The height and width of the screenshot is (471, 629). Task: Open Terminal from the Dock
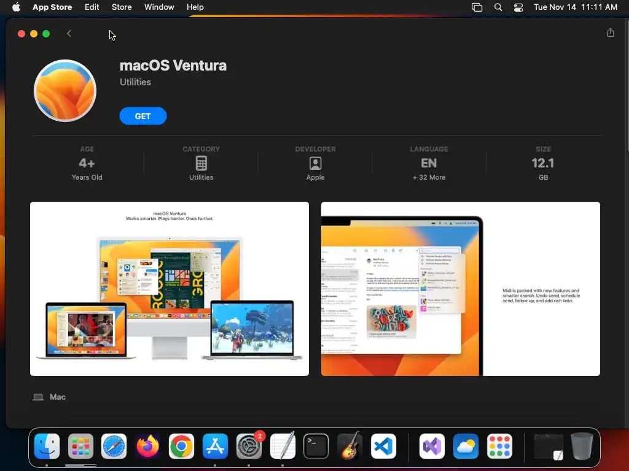[316, 446]
